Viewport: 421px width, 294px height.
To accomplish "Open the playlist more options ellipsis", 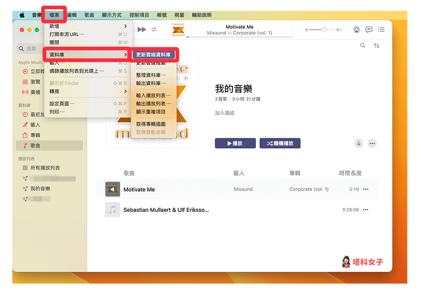I will tap(372, 143).
